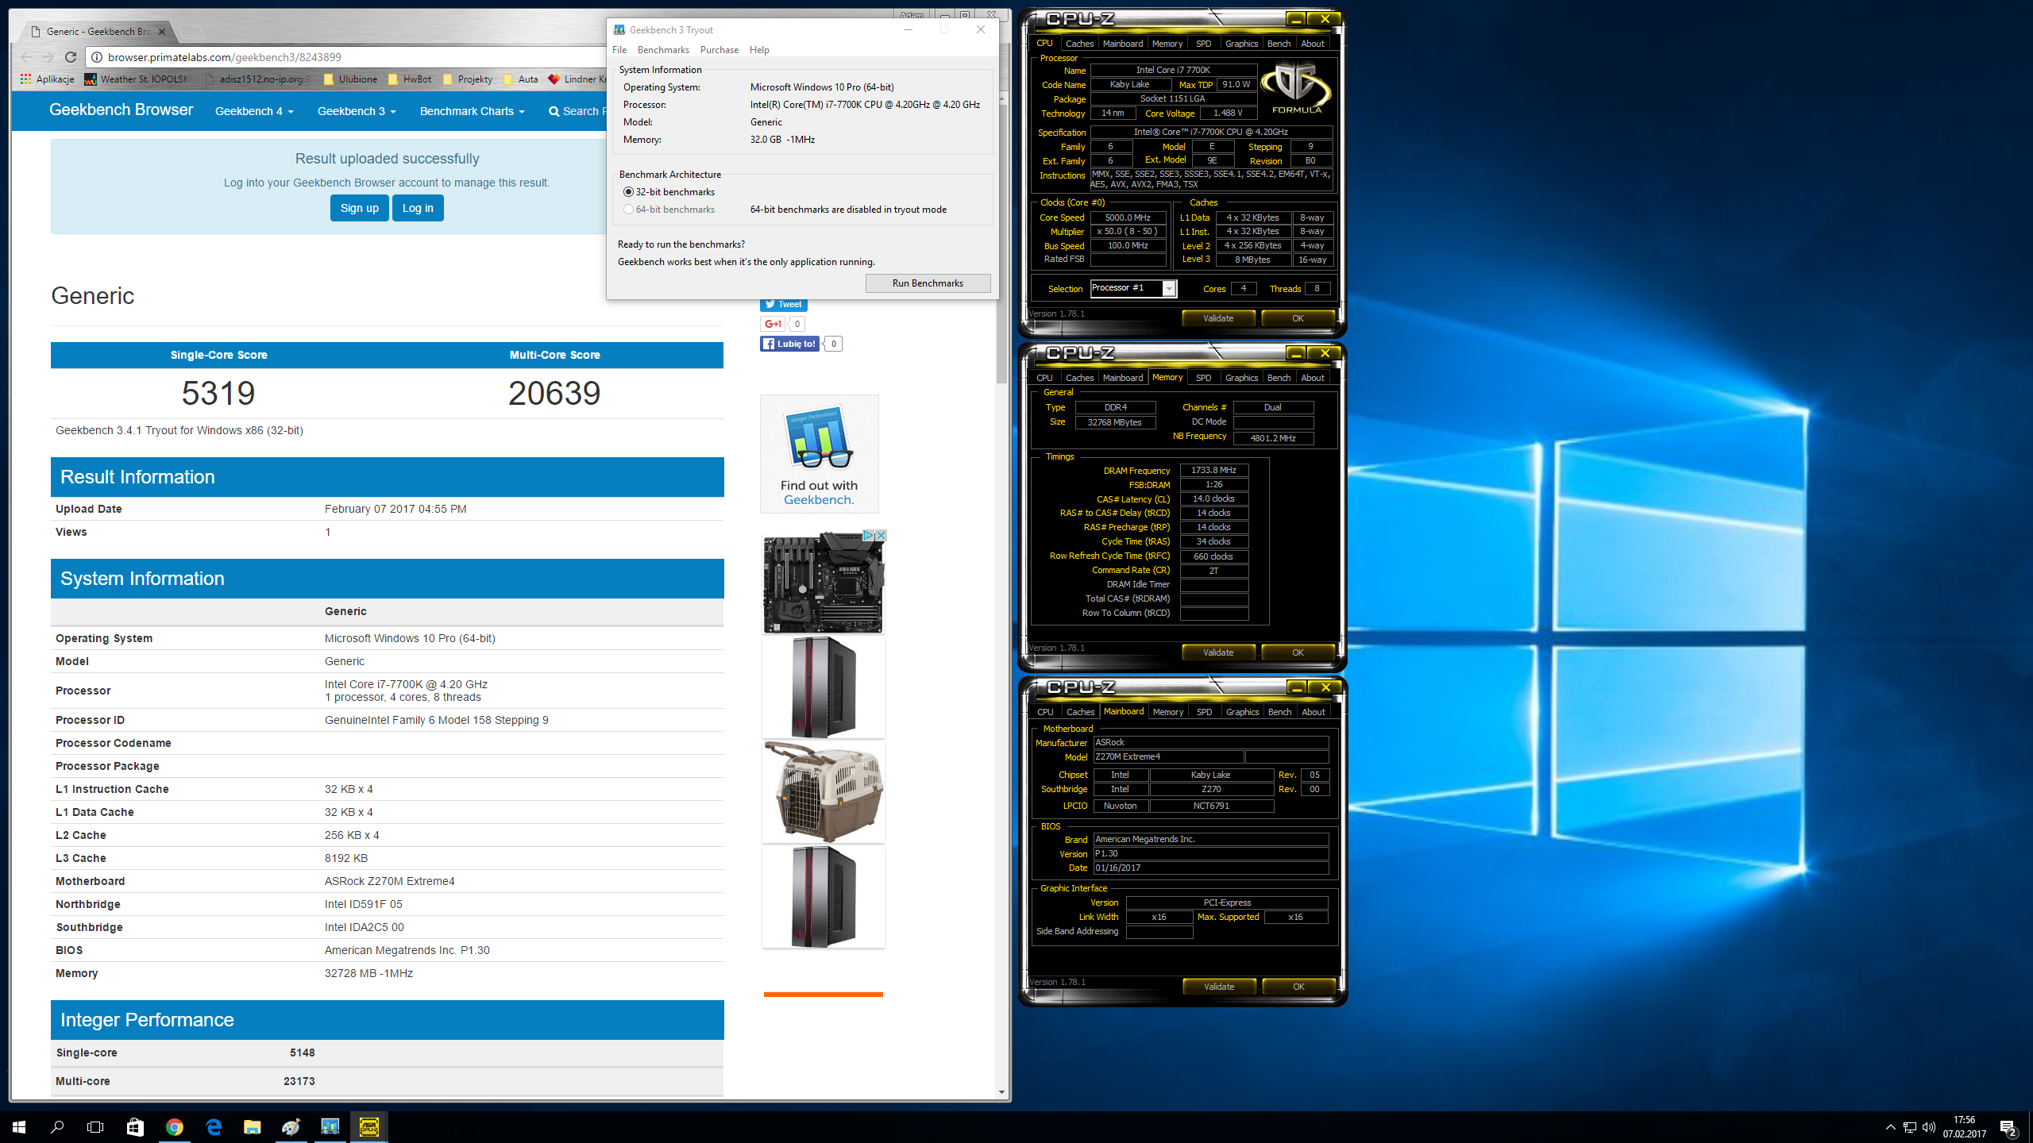Open Purchase menu in Geekbench 3 Tryout
The height and width of the screenshot is (1143, 2033).
(719, 50)
